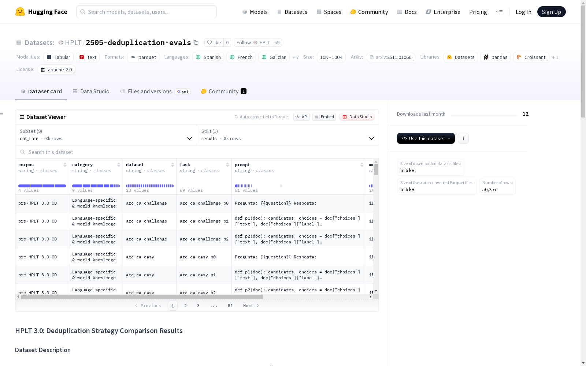
Task: Click the dataset column value distribution bar
Action: [150, 186]
